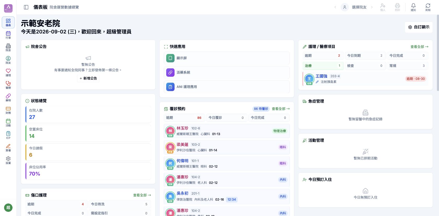The width and height of the screenshot is (439, 216).
Task: Open user avatar 超 at bottom left
Action: [8, 208]
